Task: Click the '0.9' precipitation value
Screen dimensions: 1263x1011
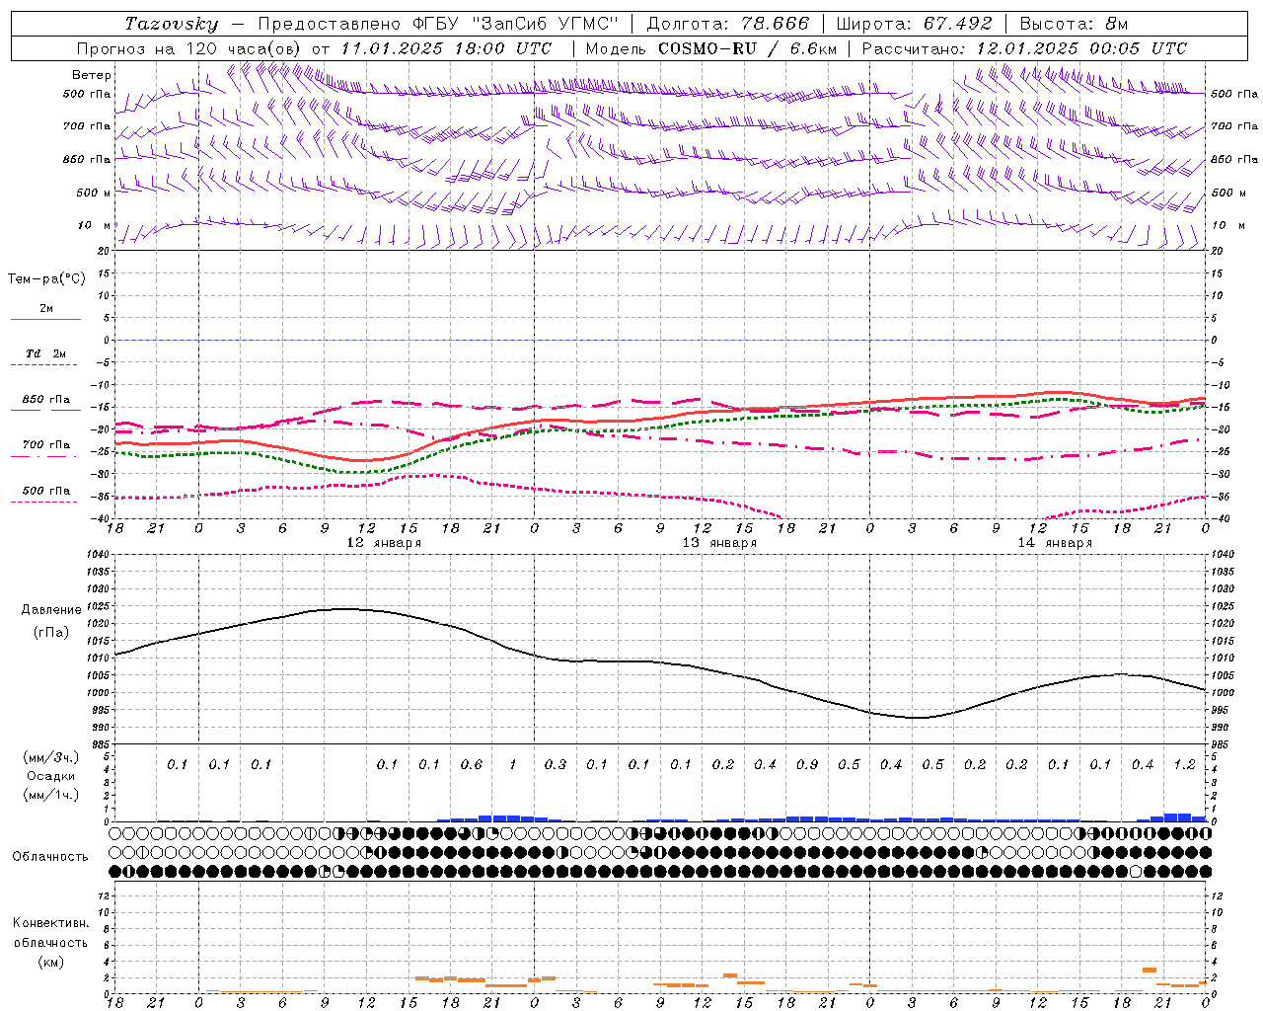Action: 807,765
